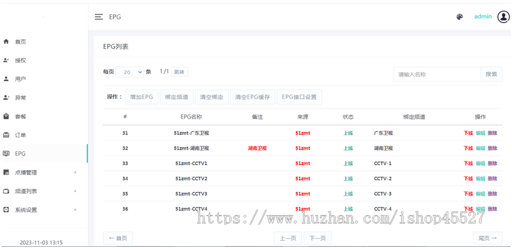Click the 2023-11-03 13:15 timestamp
The image size is (512, 248).
pos(41,242)
